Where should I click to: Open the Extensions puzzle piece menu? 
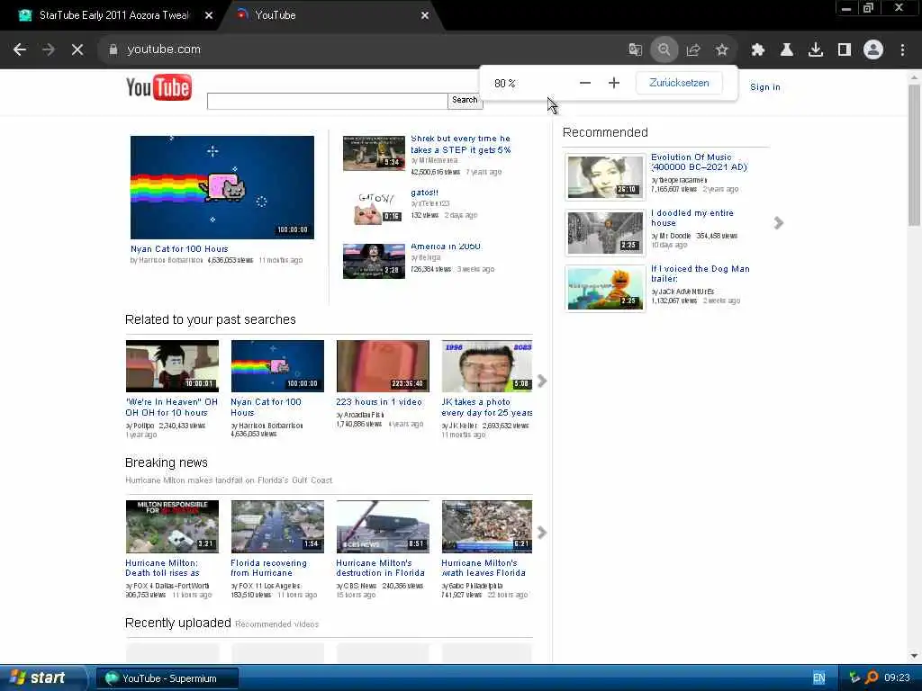tap(758, 50)
